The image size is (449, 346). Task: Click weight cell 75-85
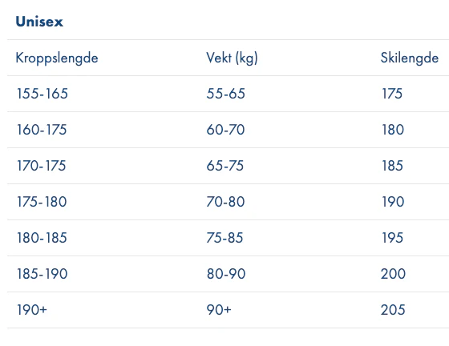(x=224, y=238)
